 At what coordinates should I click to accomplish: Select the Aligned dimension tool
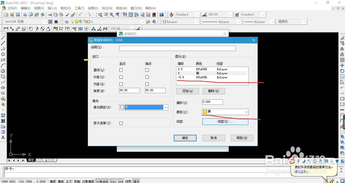point(12,29)
